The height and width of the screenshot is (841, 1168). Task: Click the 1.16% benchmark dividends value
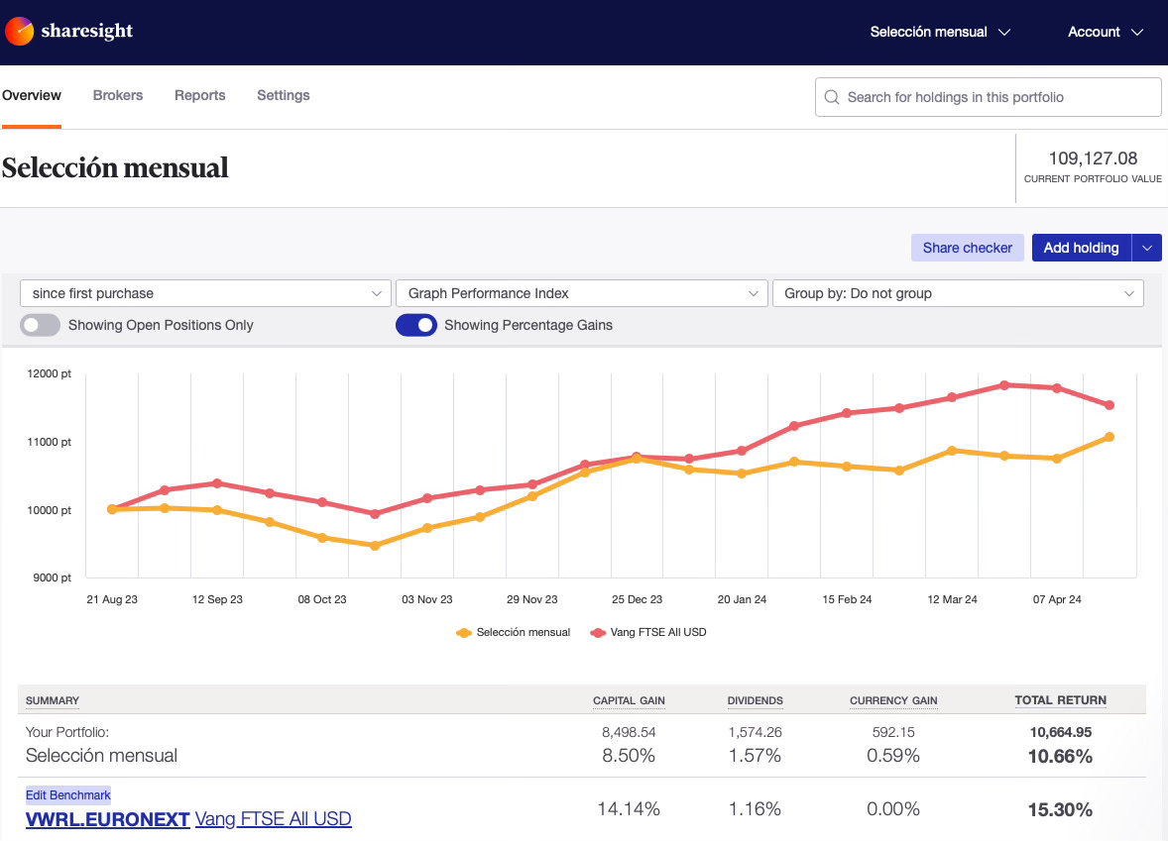[755, 809]
